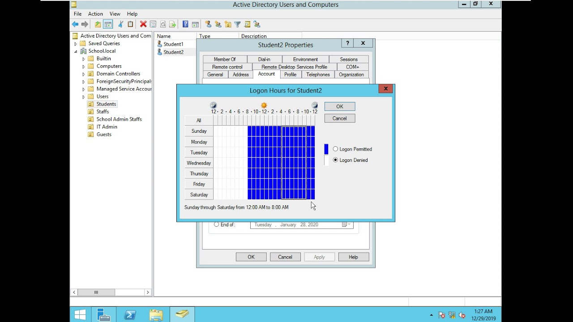Click Add to group toolbar icon
Screen dimensions: 573x322
[x=257, y=24]
